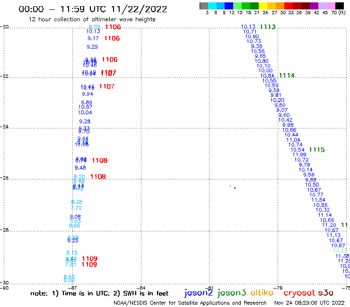Screen dimensions: 350x307
Task: Click the s3a satellite legend label
Action: 325,293
